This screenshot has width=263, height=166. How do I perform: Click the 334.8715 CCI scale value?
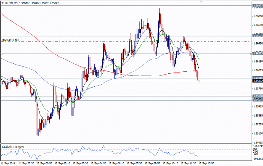258,146
